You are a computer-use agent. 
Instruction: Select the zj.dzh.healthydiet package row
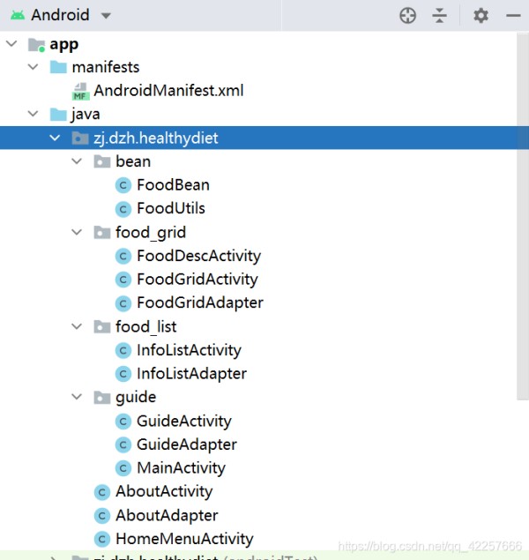pos(264,138)
